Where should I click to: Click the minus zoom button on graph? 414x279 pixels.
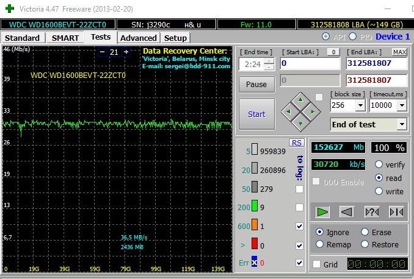coord(103,52)
